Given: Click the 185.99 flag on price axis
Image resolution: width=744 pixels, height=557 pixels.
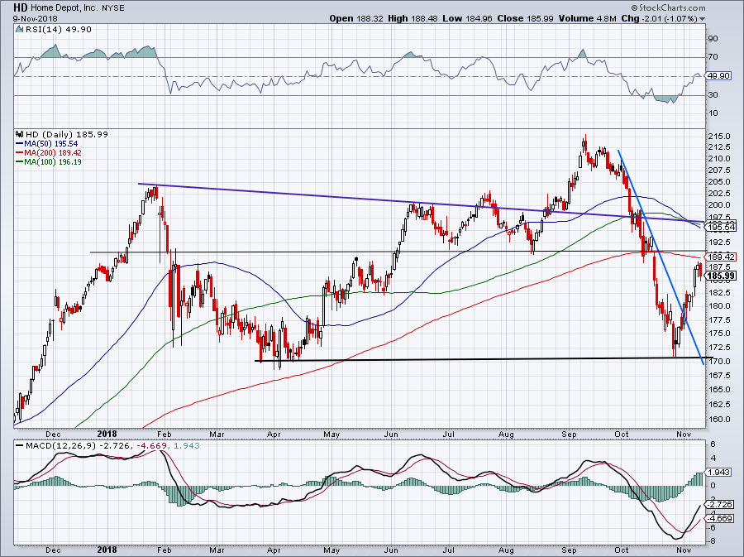Looking at the screenshot, I should click(x=721, y=276).
